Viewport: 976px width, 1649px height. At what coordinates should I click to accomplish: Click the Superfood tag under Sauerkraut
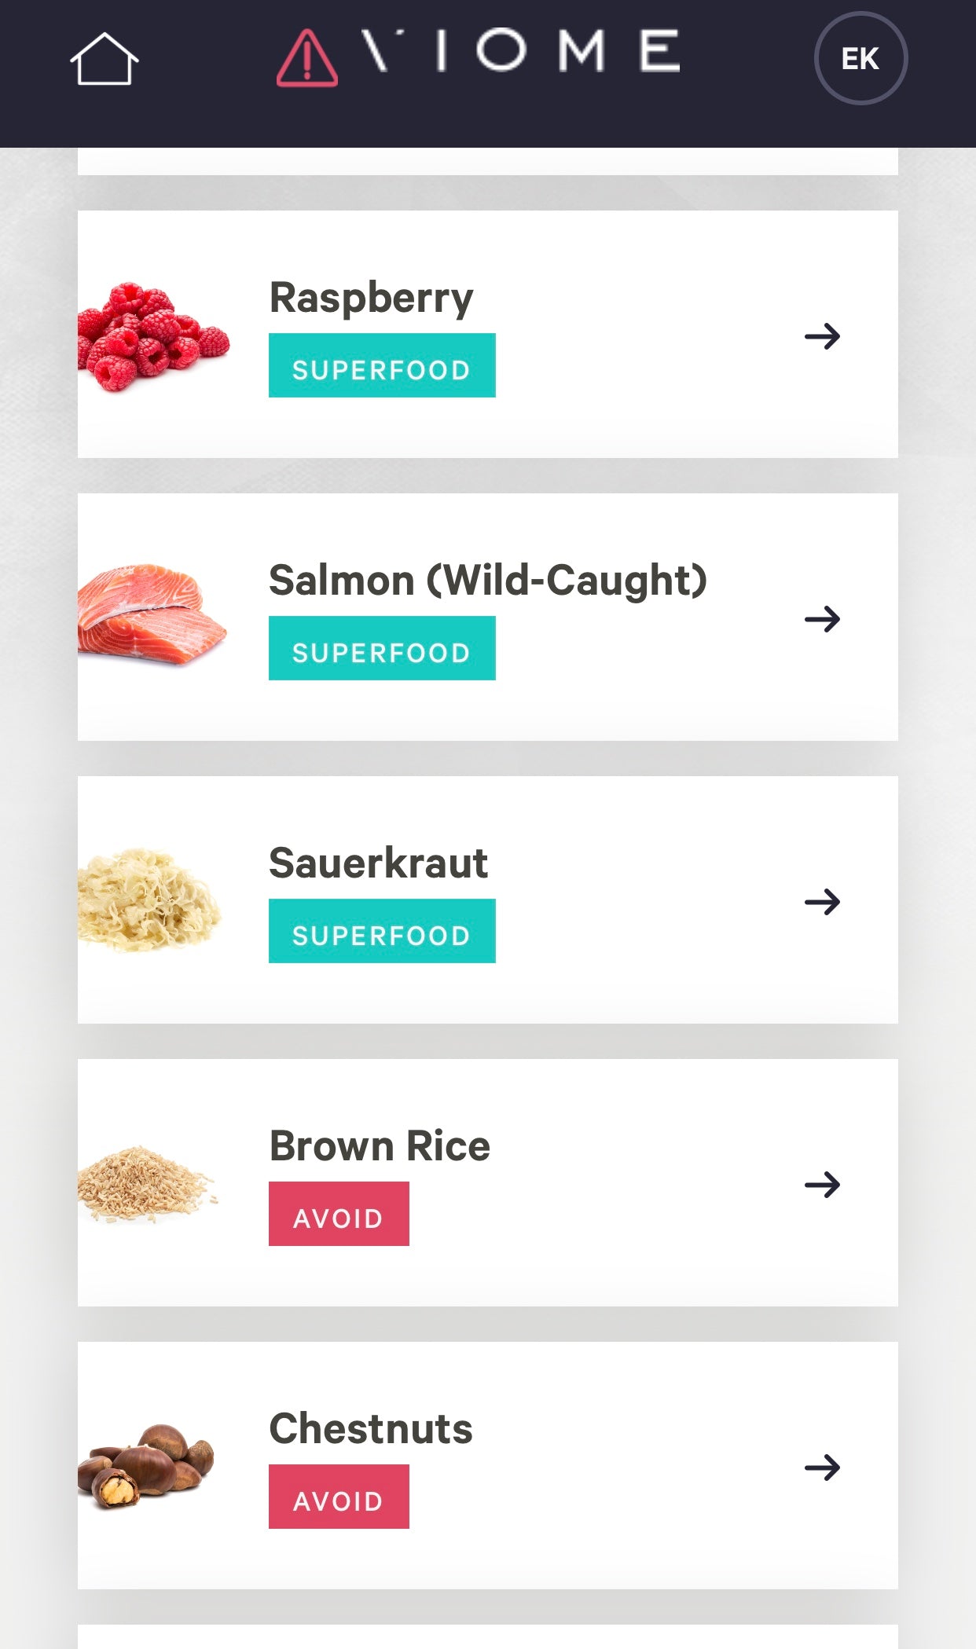[x=382, y=932]
